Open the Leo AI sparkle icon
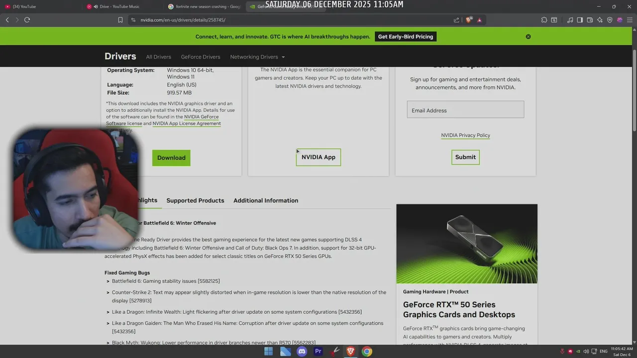Viewport: 637px width, 358px height. pos(600,20)
